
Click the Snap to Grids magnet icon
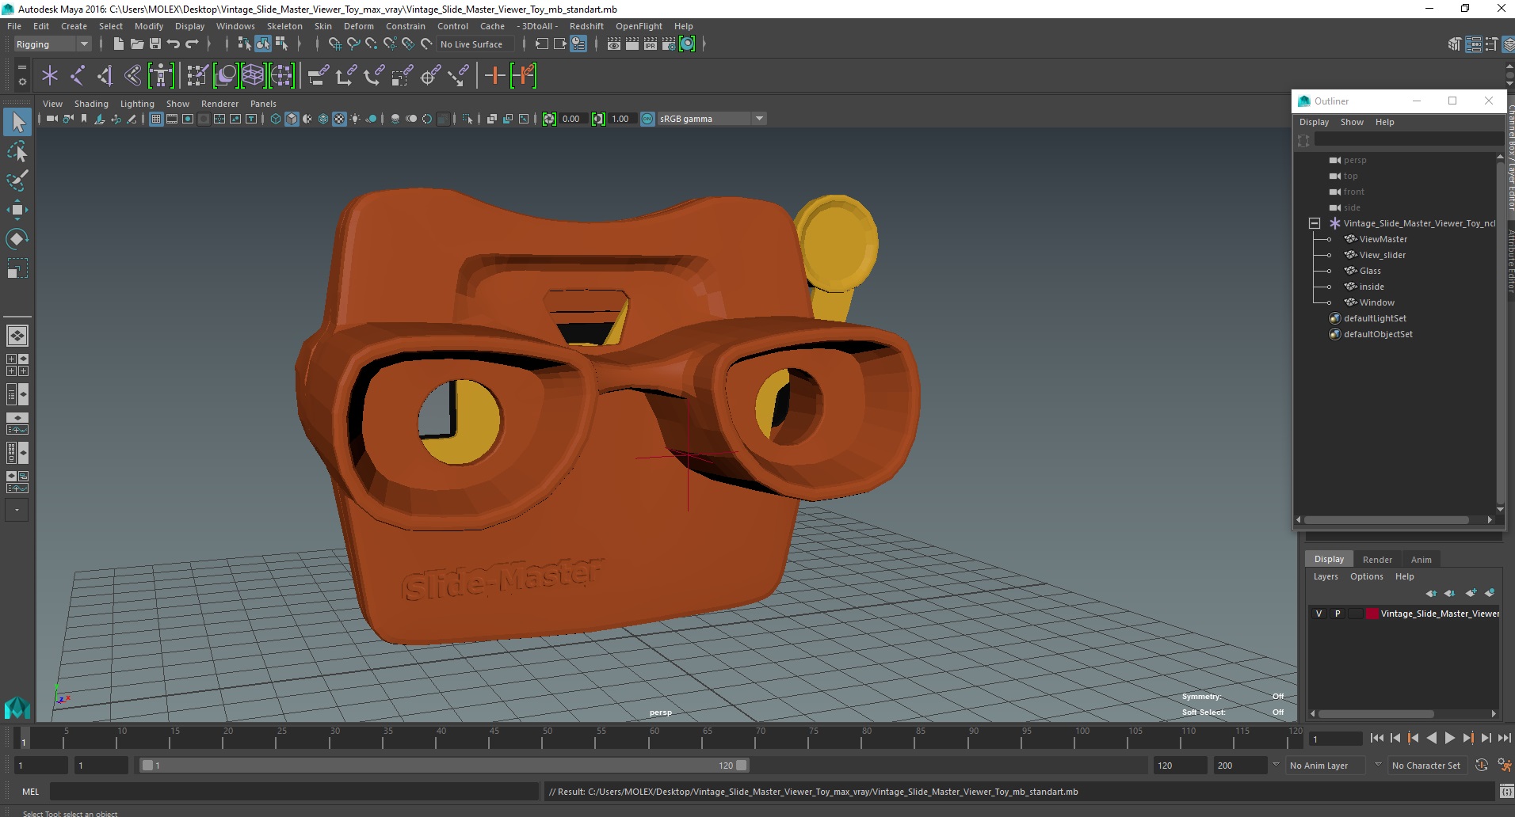point(334,44)
